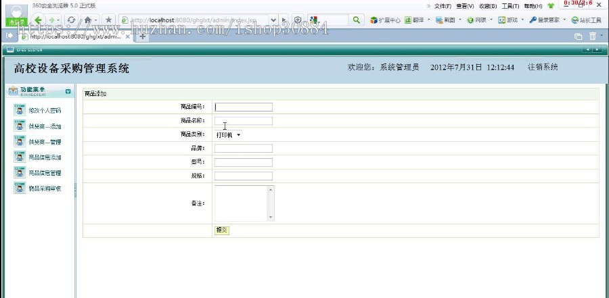
Task: Open the 网银 online banking tool
Action: [476, 20]
